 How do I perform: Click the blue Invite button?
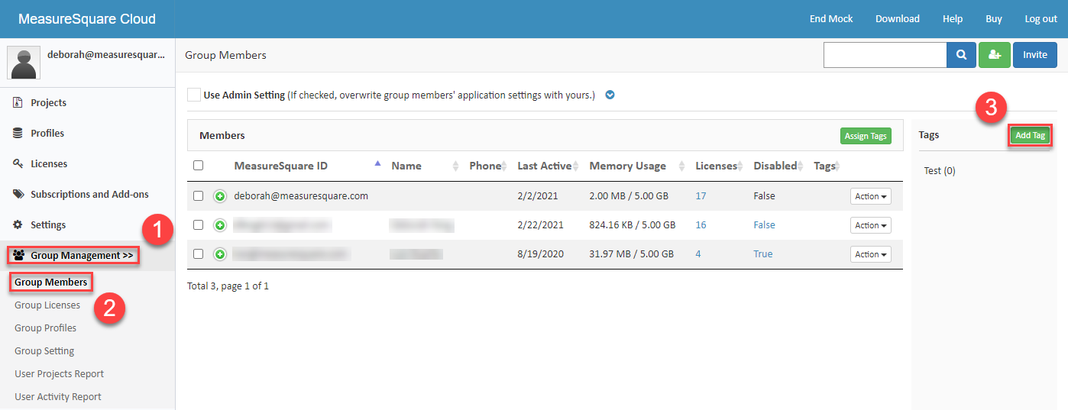point(1035,55)
